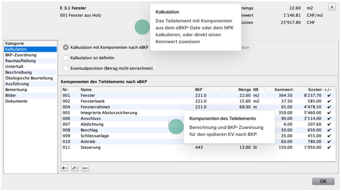Select the Integrierte Absturzsicherung row
Image resolution: width=341 pixels, height=191 pixels.
[125, 113]
